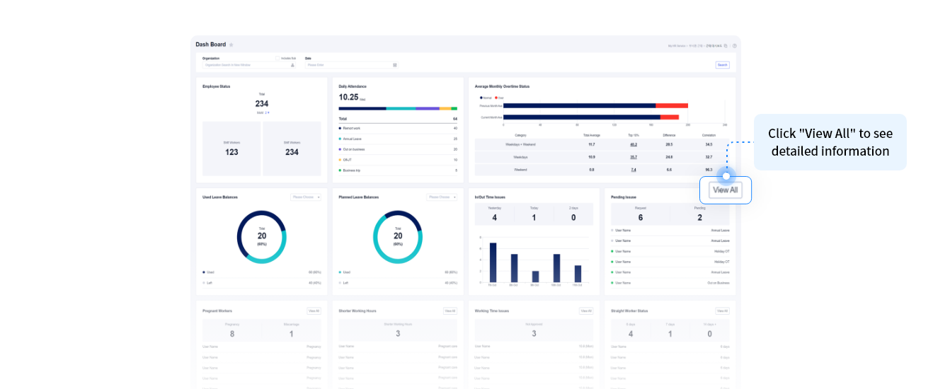
Task: Open View All for Pregnant Workers
Action: coord(314,311)
